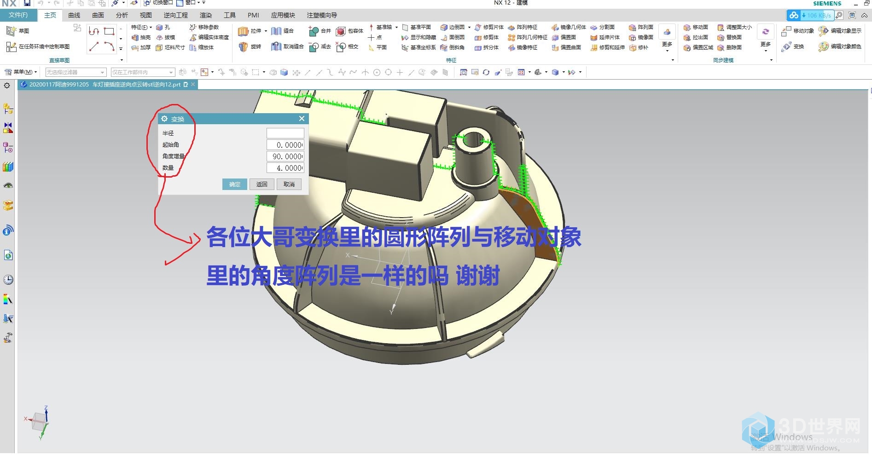
Task: Choose the Draft (拔模) tool
Action: tap(165, 37)
